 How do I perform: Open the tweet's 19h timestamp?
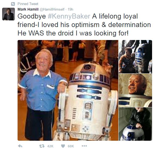(70, 9)
